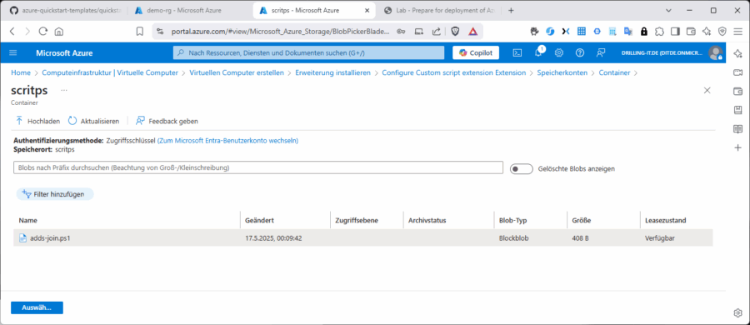Reload the page in the browser
Image resolution: width=750 pixels, height=325 pixels.
(43, 32)
